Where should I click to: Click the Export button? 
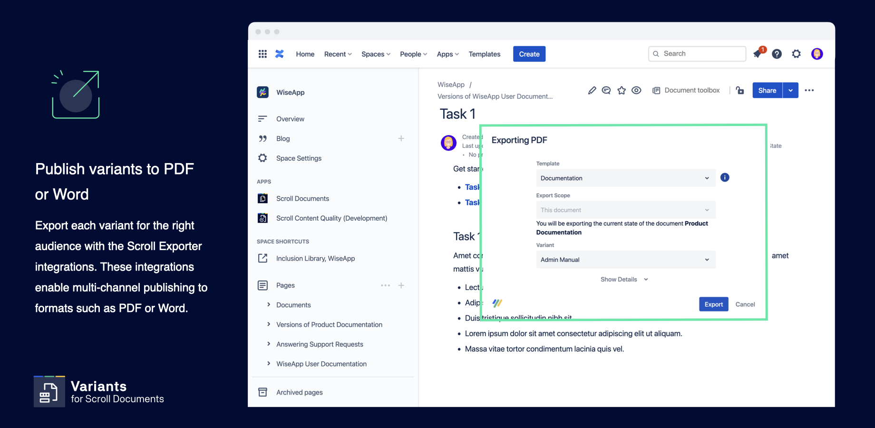713,304
